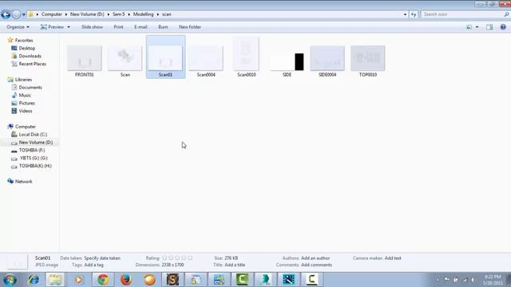Open the Help icon
The image size is (511, 287).
coord(503,27)
